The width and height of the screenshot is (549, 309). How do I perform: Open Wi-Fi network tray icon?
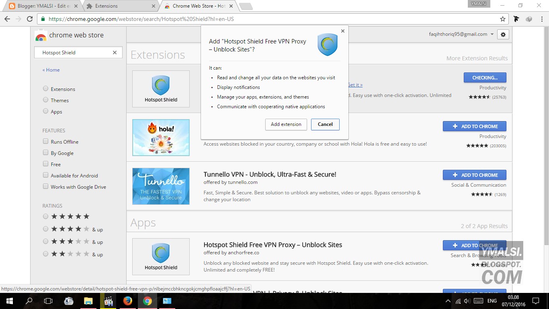click(458, 301)
